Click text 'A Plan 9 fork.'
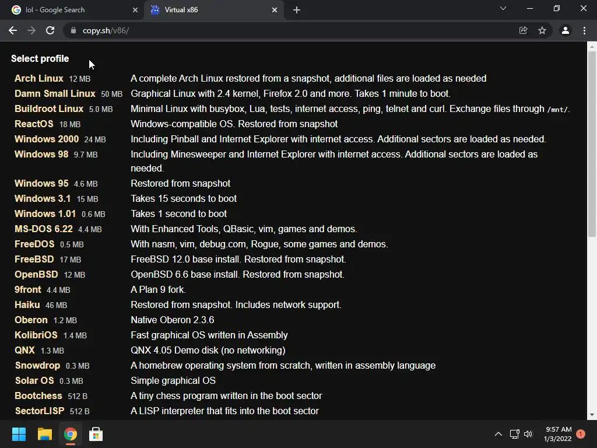 click(x=159, y=290)
